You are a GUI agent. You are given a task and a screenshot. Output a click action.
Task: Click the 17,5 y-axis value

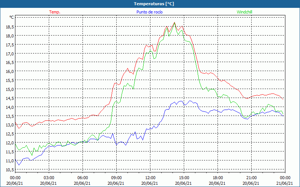click(10, 45)
